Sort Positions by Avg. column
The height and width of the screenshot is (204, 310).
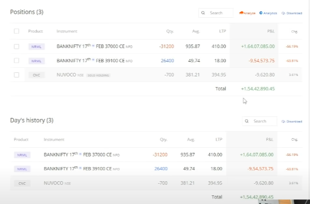point(196,31)
